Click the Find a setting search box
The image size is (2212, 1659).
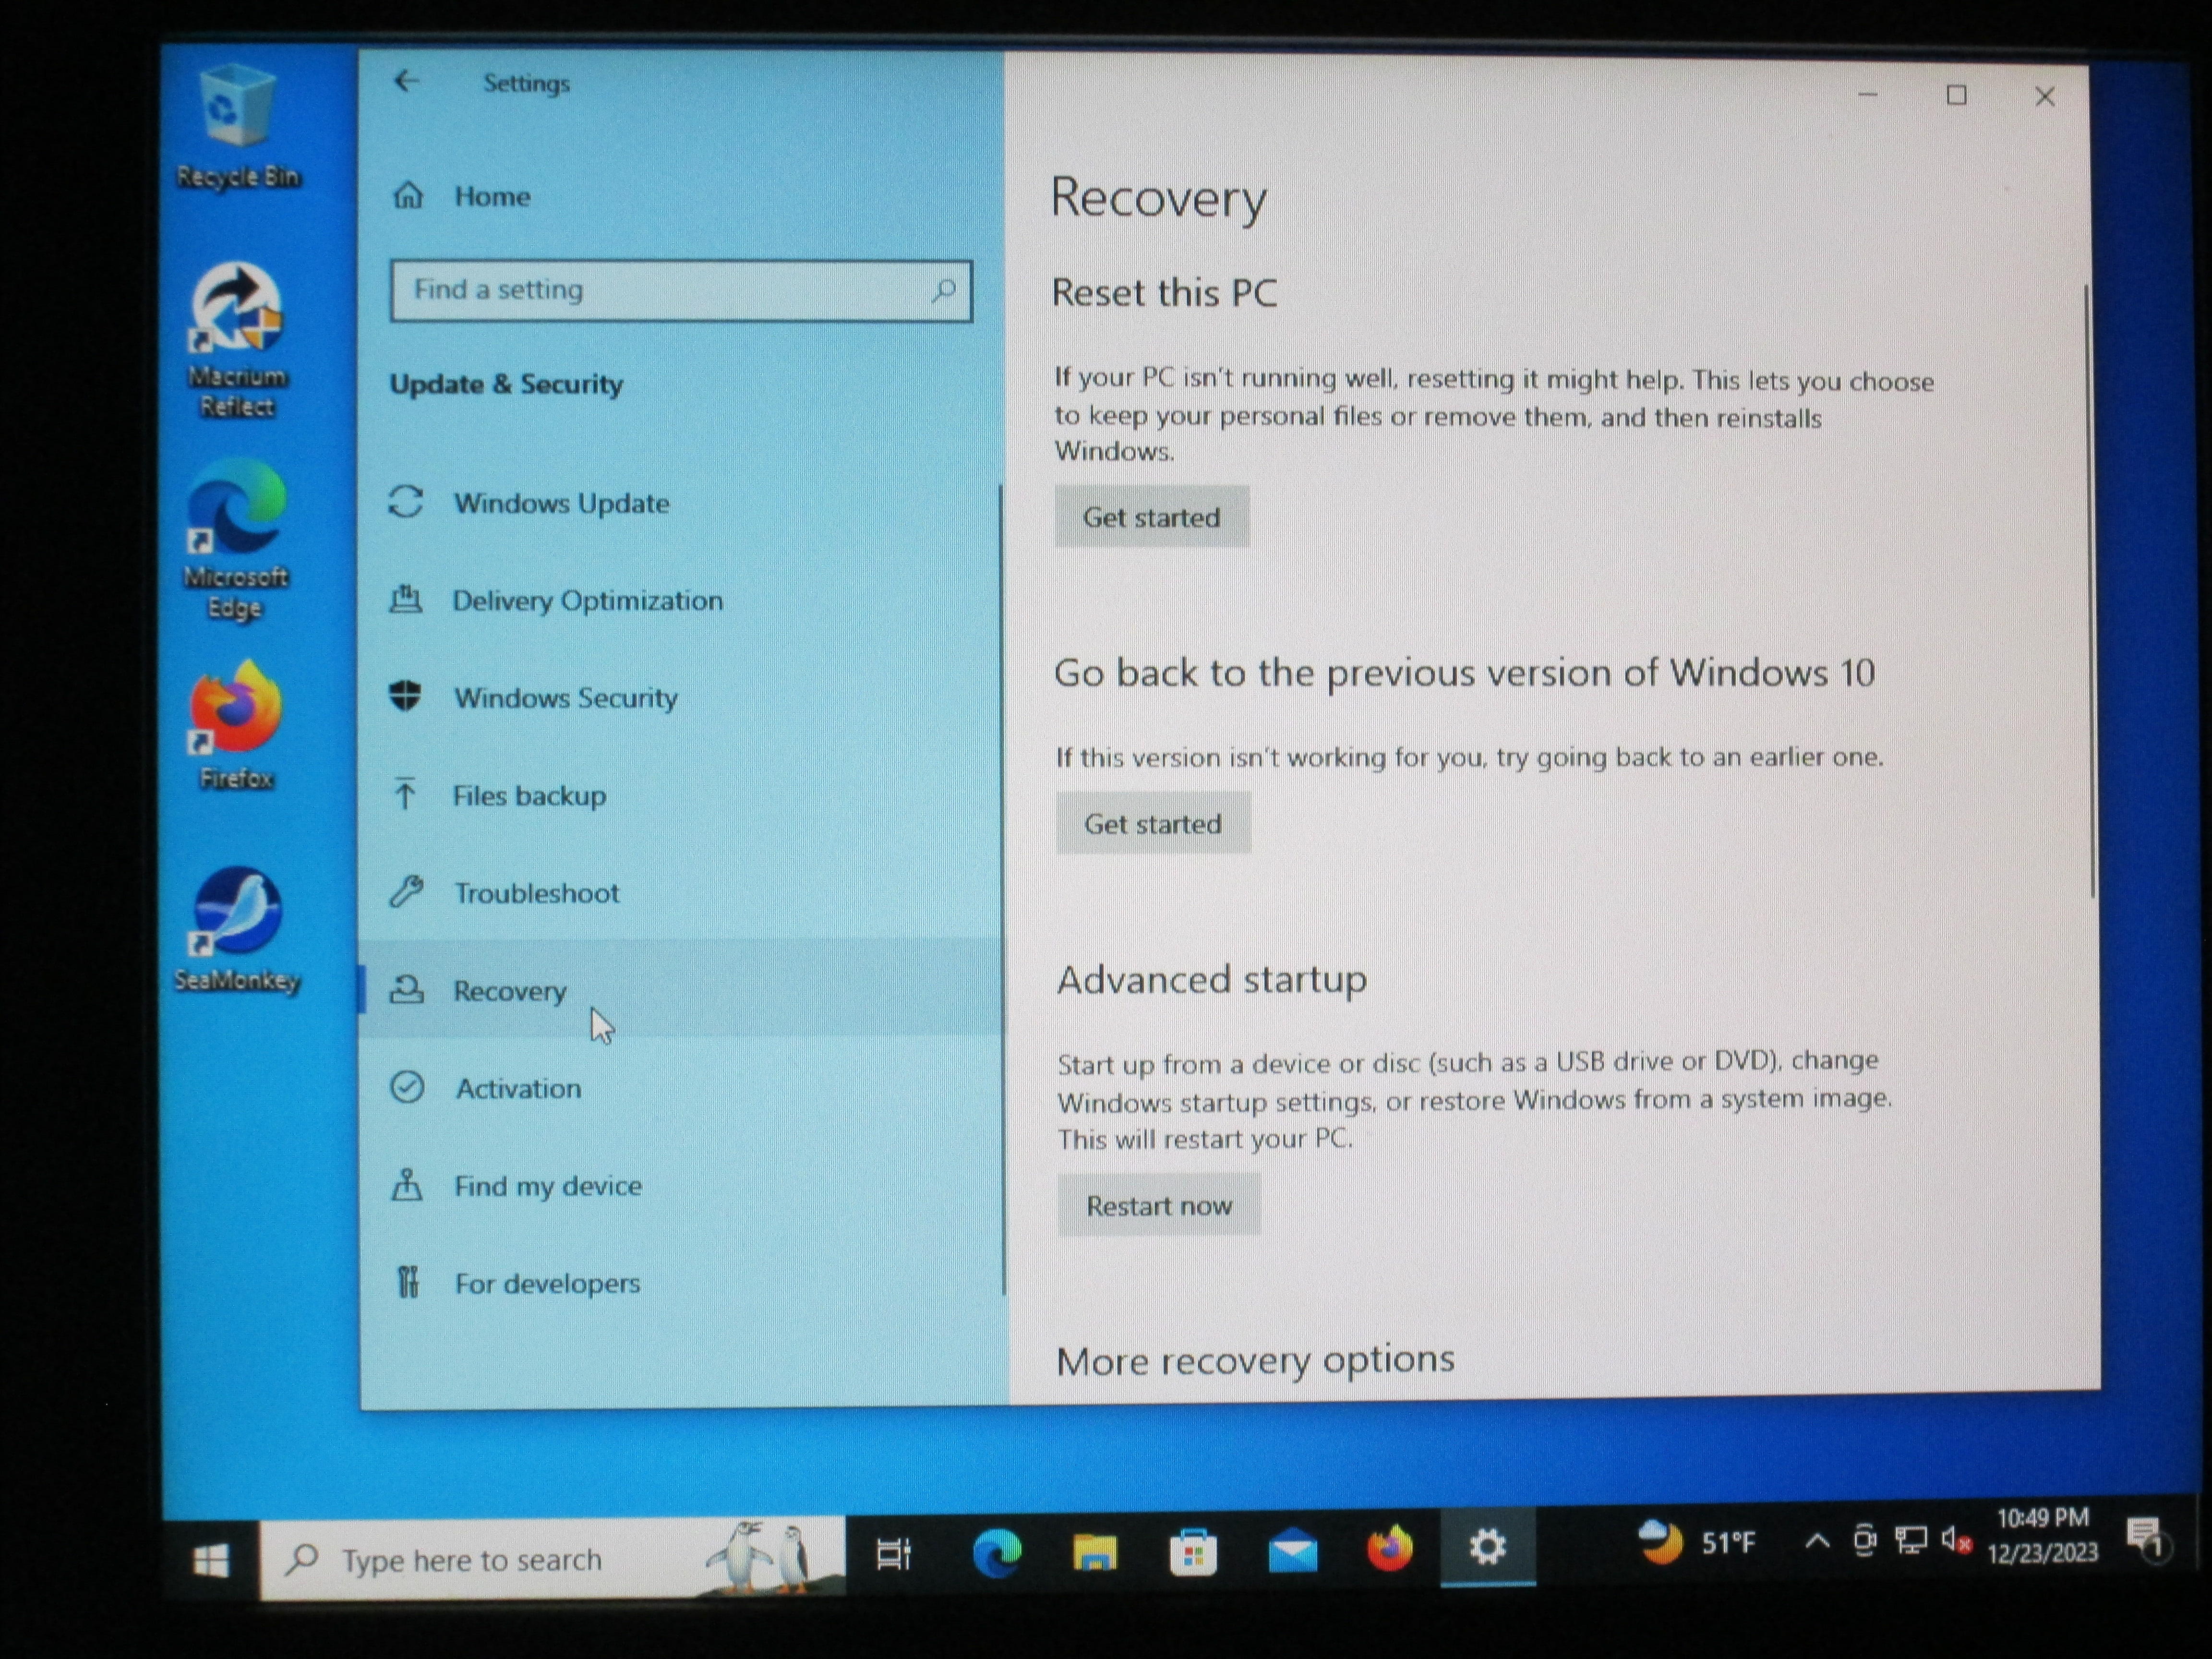pyautogui.click(x=681, y=291)
